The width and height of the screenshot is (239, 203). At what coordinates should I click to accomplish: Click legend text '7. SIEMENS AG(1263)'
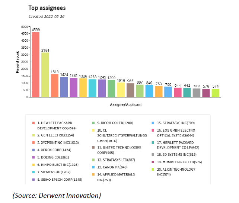click(x=54, y=172)
